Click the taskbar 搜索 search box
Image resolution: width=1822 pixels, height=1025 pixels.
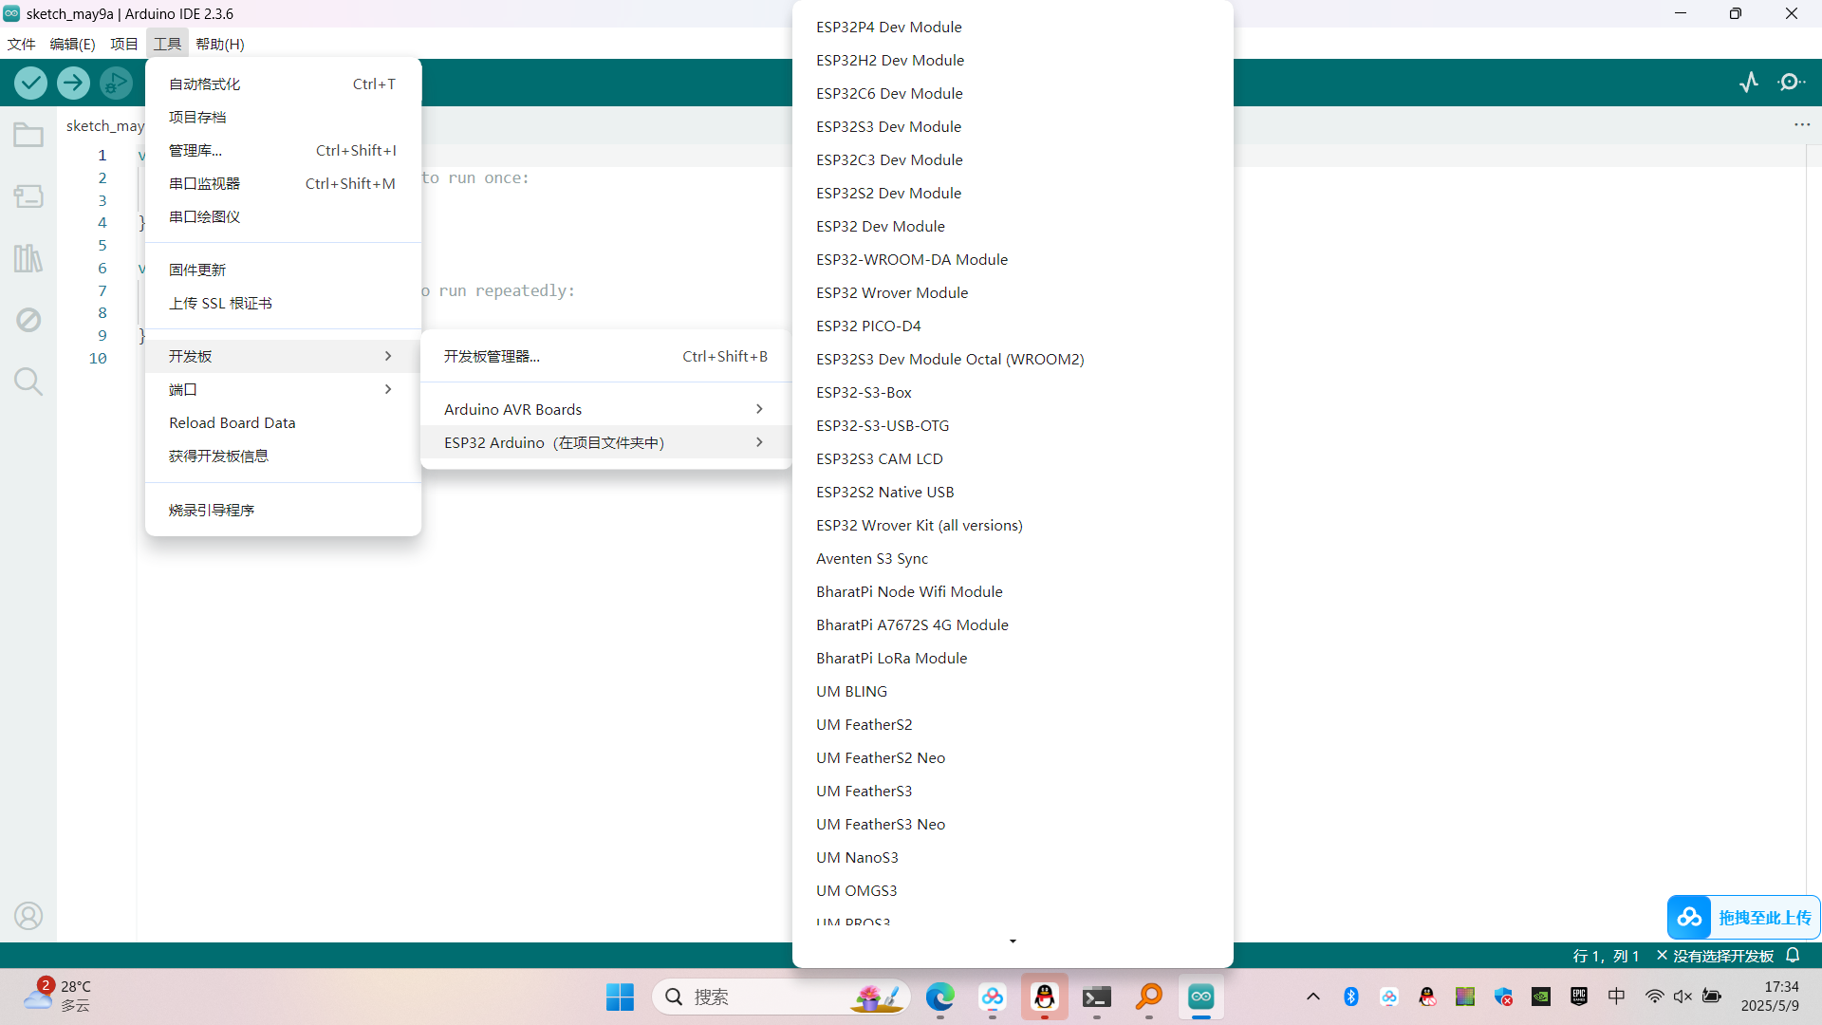click(x=781, y=997)
